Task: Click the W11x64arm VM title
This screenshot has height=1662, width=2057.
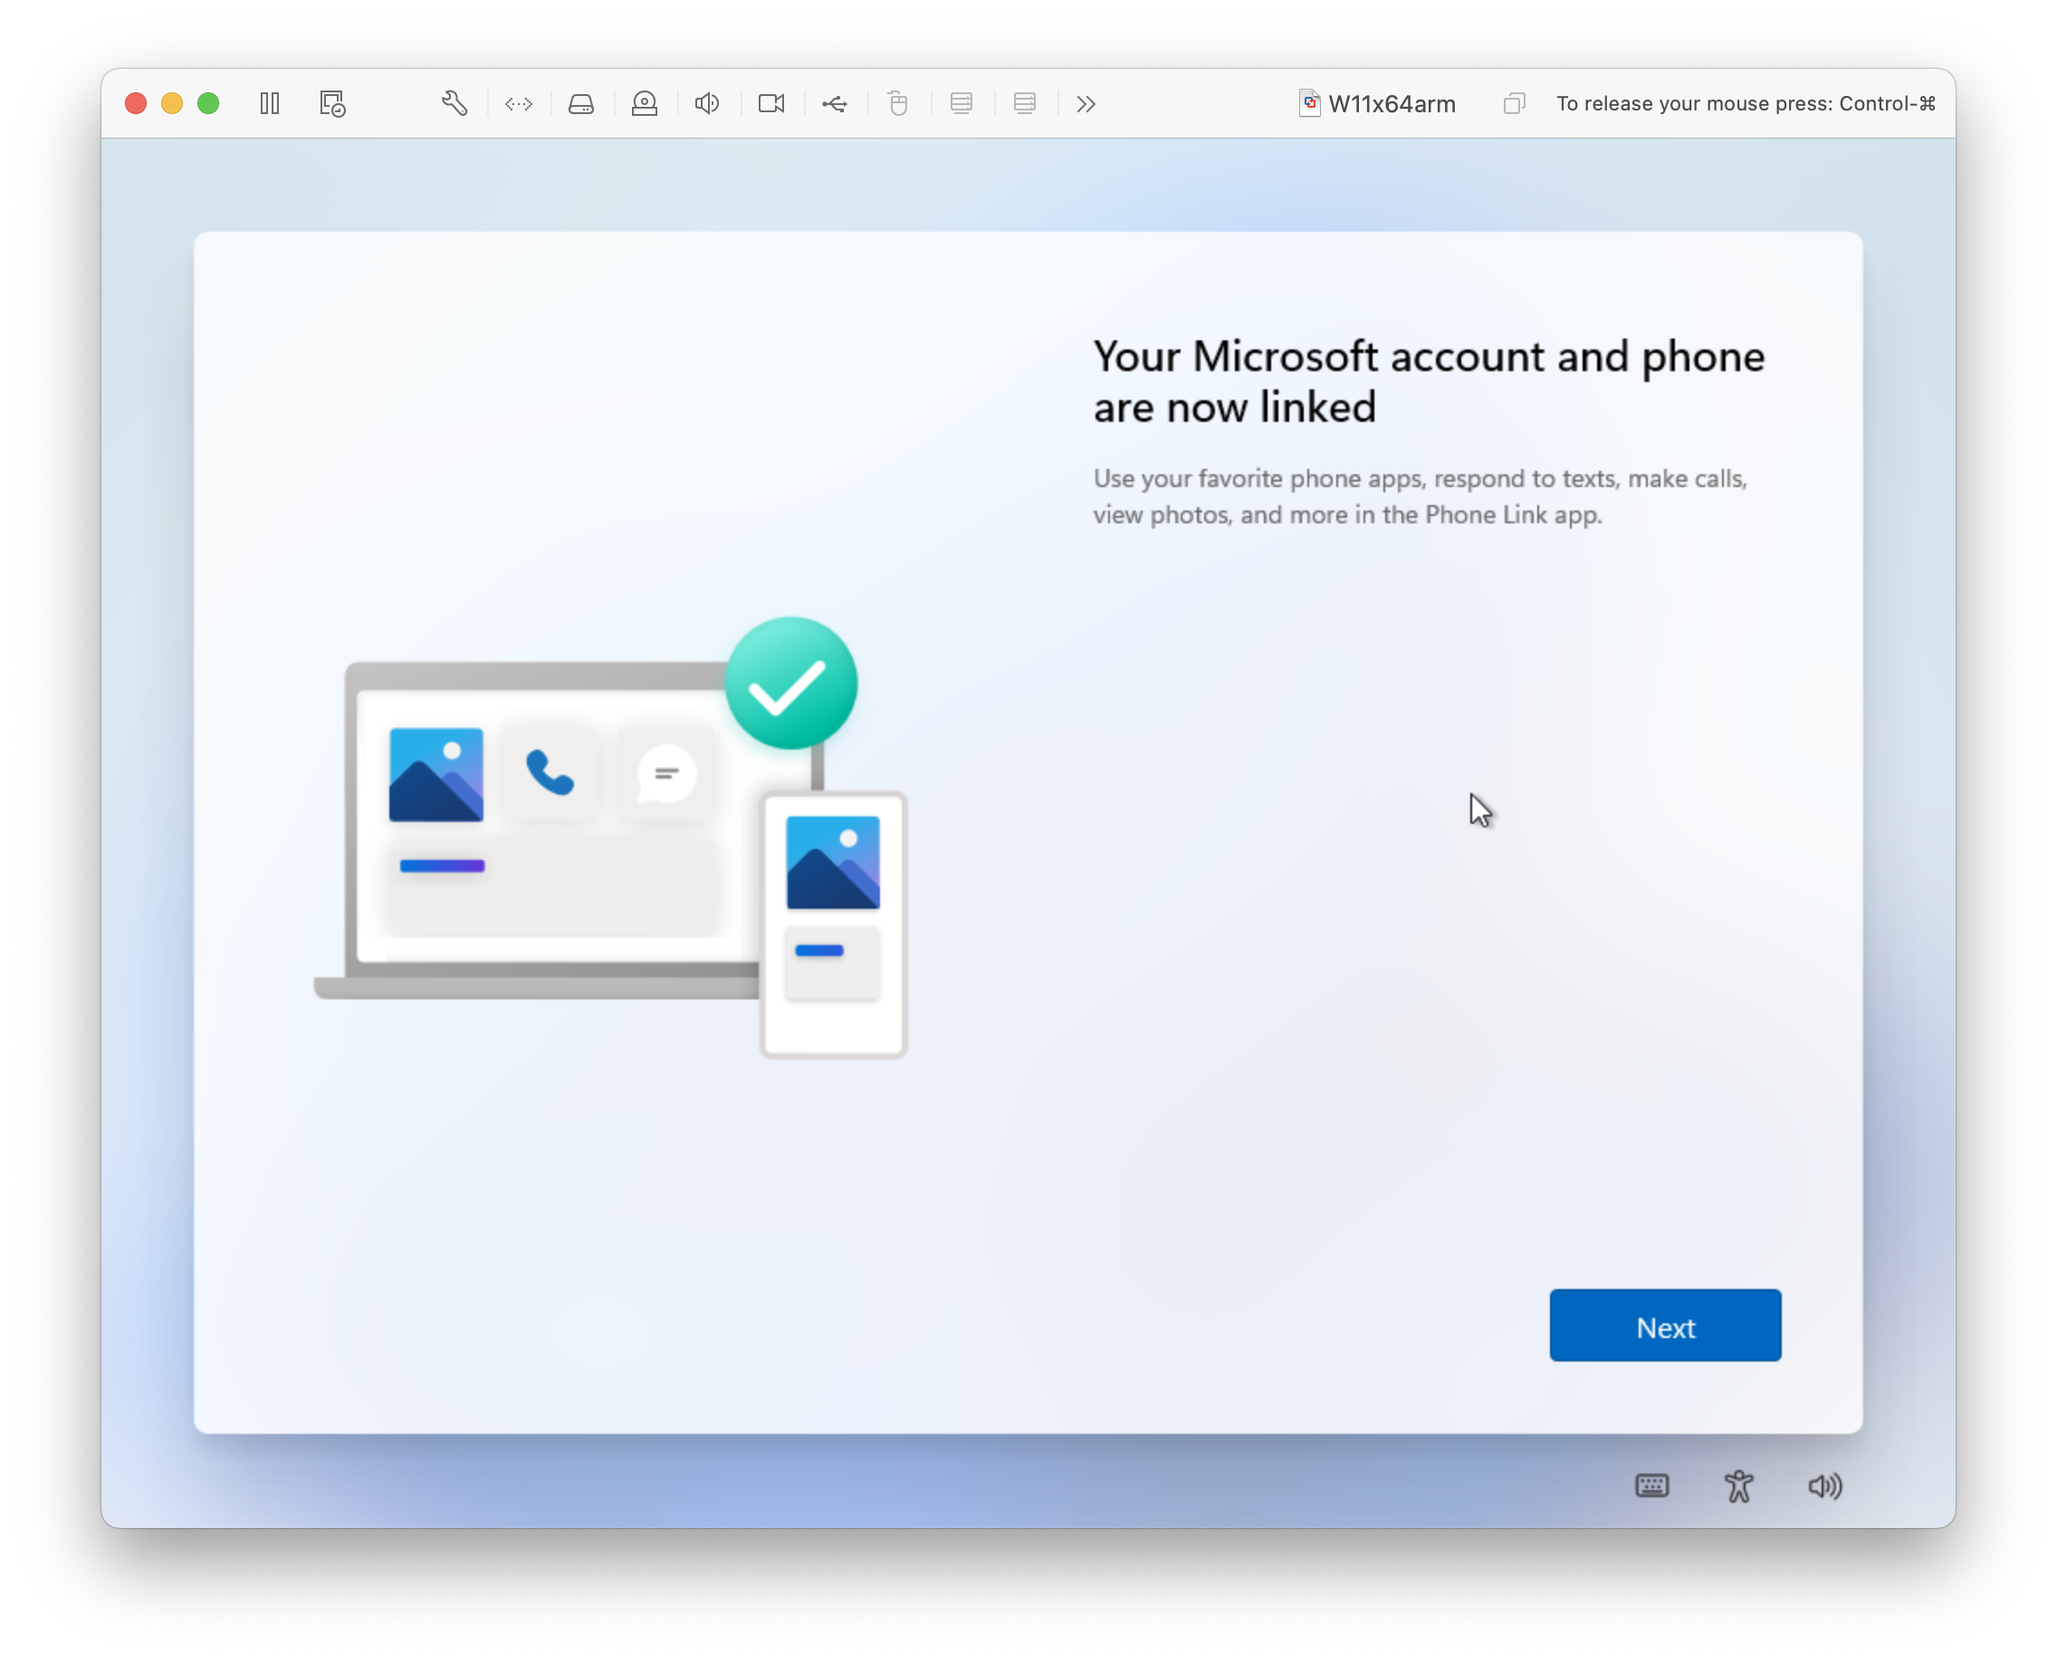Action: (x=1391, y=103)
